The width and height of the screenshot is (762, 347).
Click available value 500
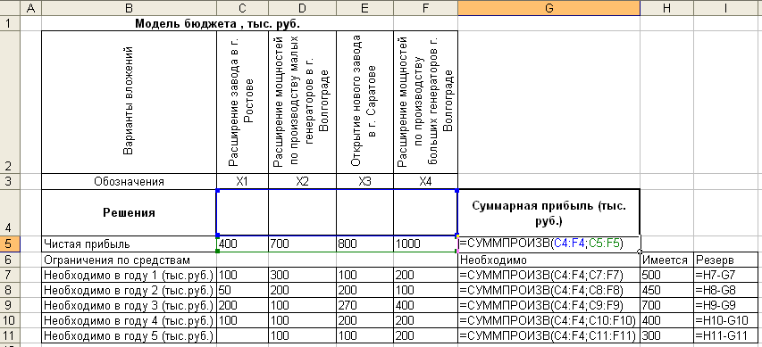click(666, 275)
